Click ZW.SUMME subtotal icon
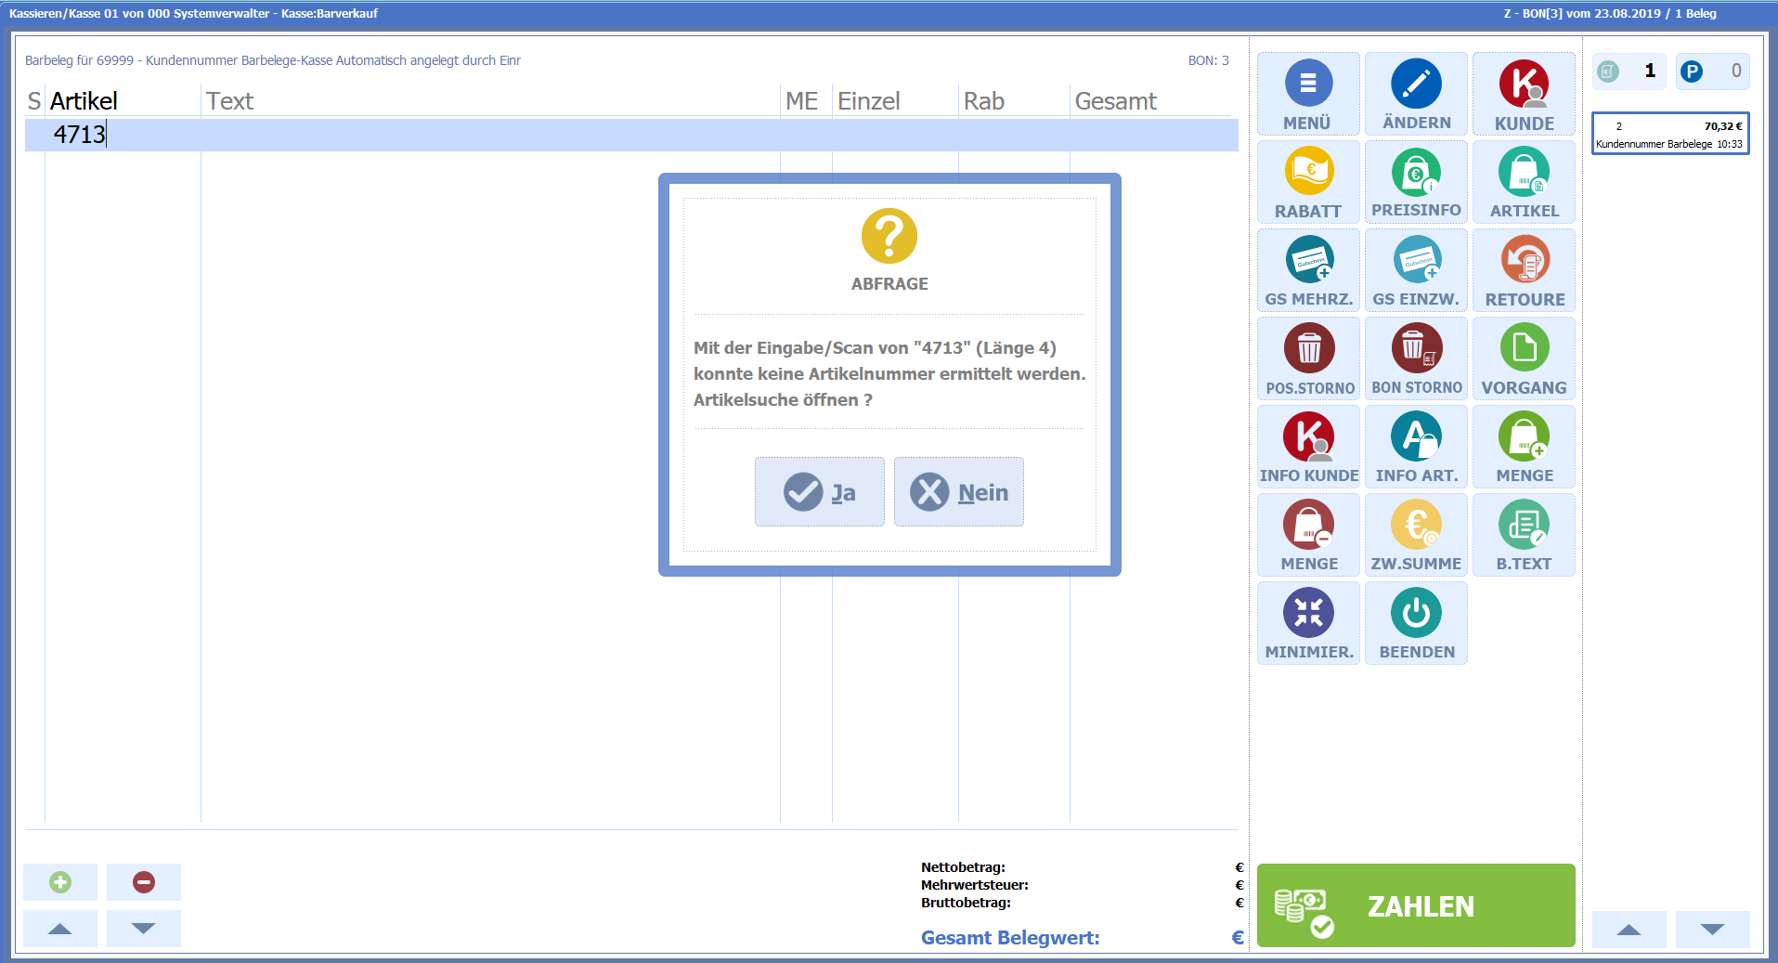This screenshot has width=1778, height=963. coord(1416,526)
